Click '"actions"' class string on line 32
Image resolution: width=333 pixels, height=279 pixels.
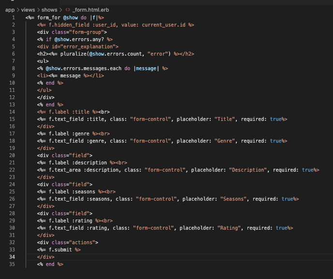tap(82, 242)
